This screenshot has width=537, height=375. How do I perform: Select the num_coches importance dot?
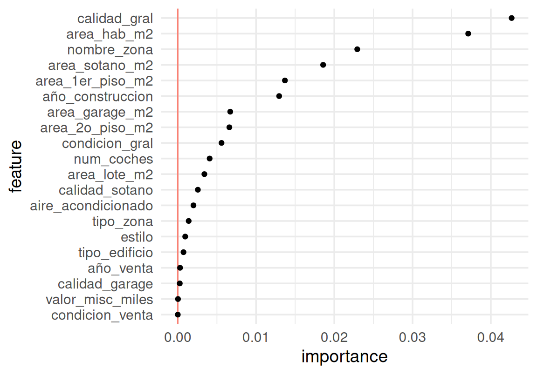click(x=209, y=159)
